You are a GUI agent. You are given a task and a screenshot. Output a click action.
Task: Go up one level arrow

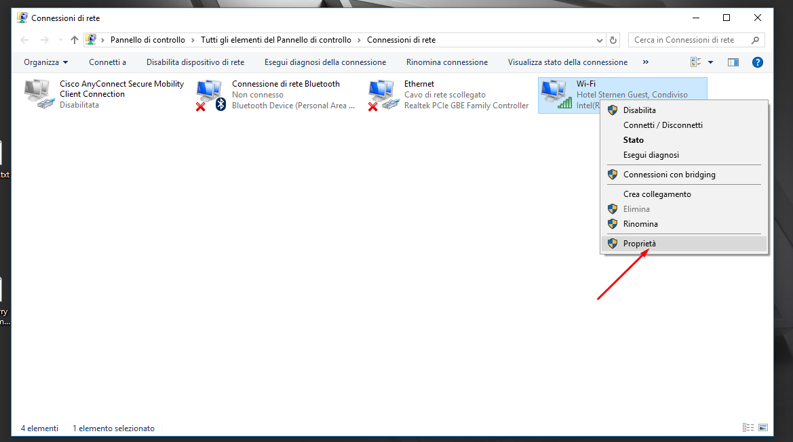coord(75,40)
